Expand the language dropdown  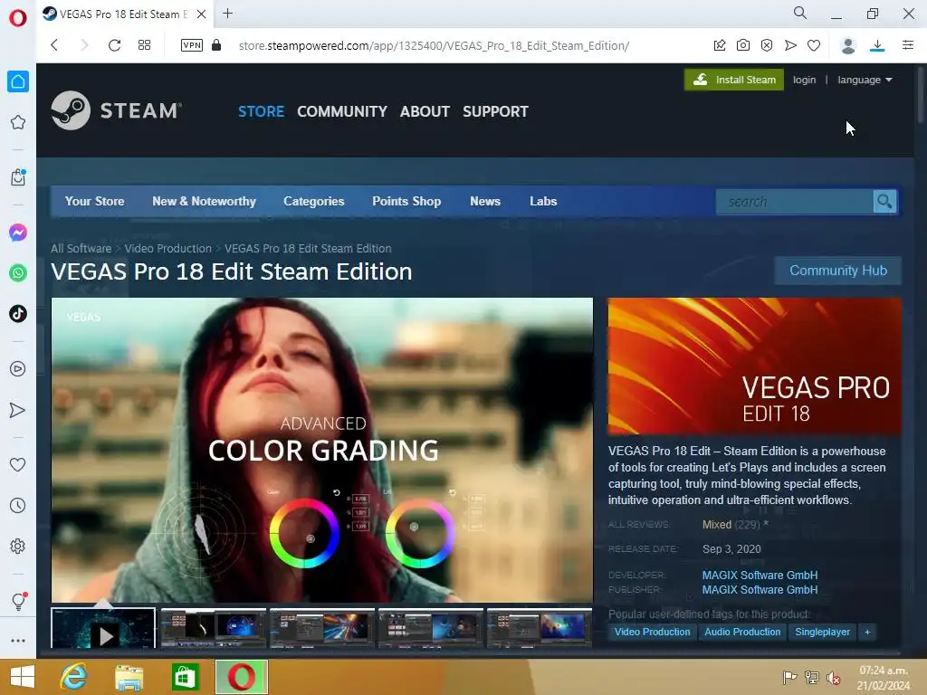point(865,80)
